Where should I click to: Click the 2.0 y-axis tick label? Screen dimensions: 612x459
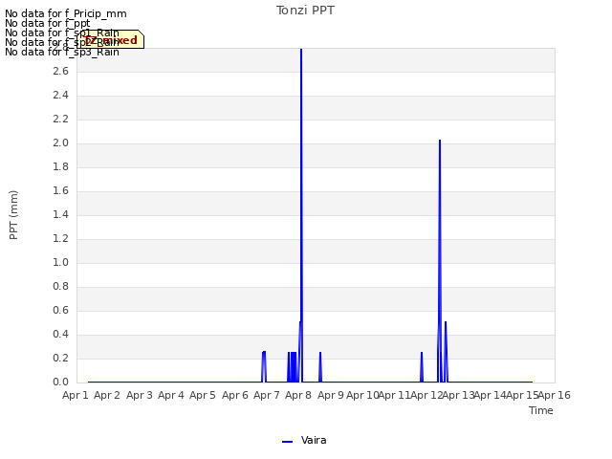point(60,142)
